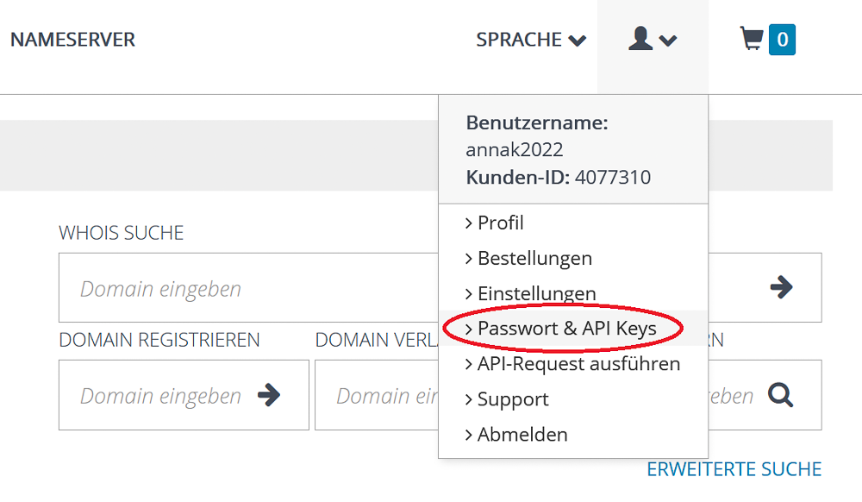The image size is (862, 502).
Task: Open the Nameserver navigation item
Action: 72,40
